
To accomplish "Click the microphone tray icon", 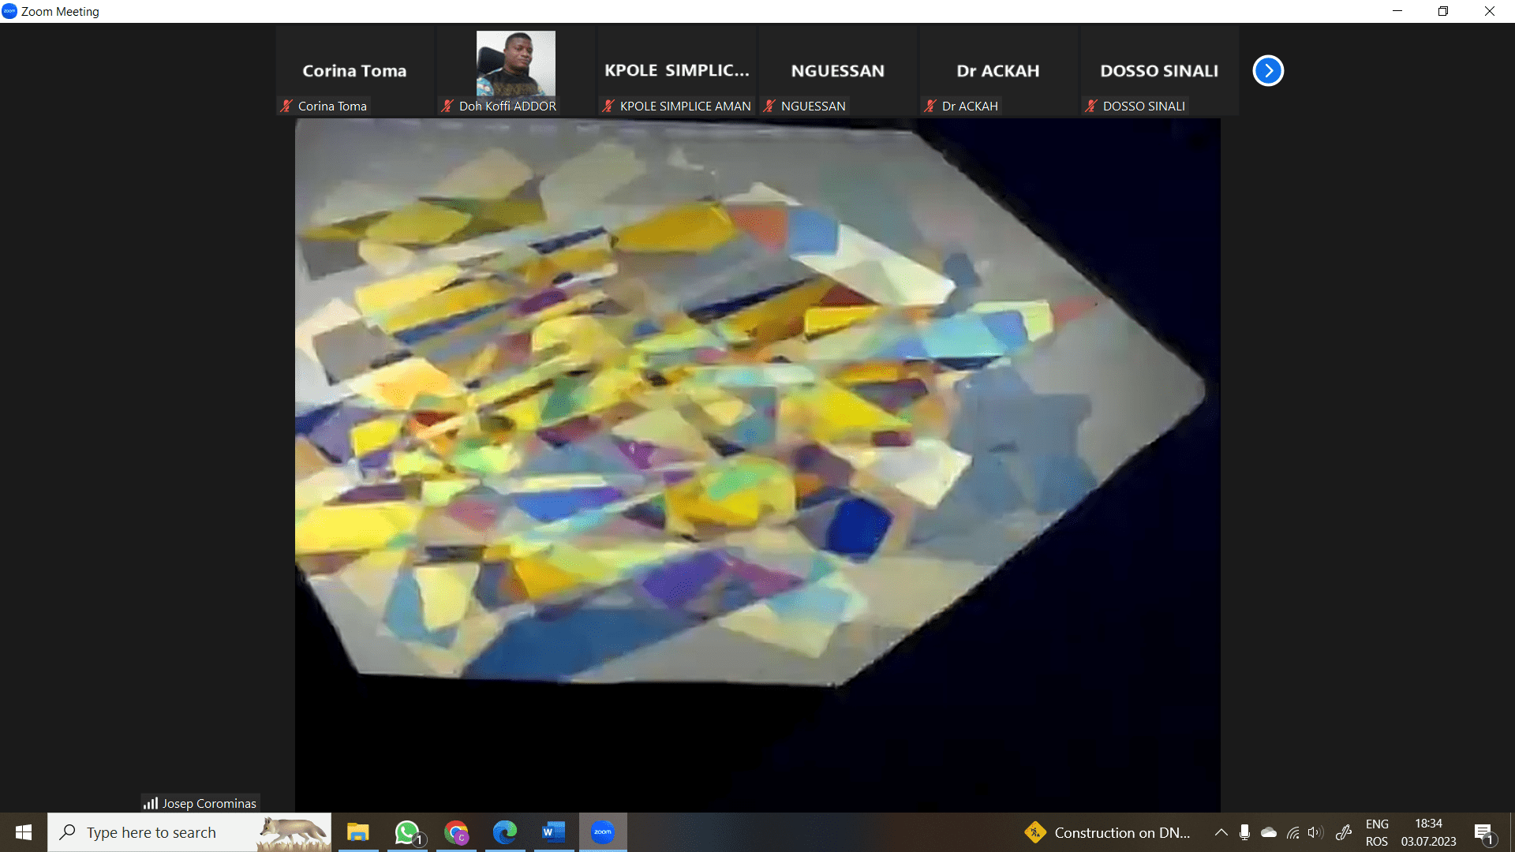I will coord(1244,832).
